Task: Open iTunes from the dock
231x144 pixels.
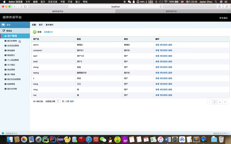Action: (x=160, y=139)
